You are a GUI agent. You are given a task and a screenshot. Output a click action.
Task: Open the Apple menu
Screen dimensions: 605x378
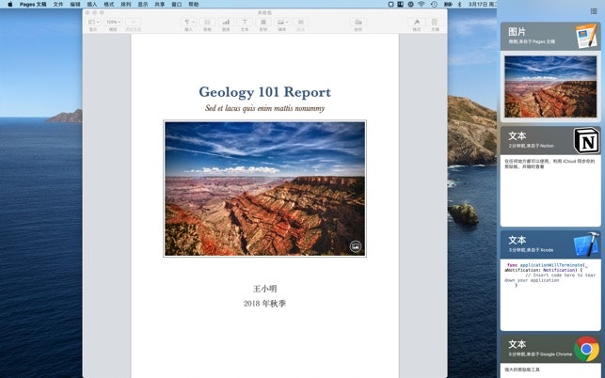[10, 5]
